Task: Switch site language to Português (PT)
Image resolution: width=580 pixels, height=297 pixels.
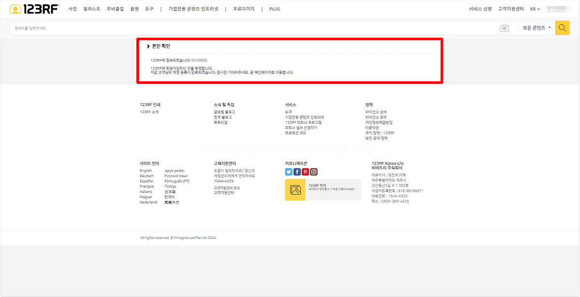Action: pos(177,181)
